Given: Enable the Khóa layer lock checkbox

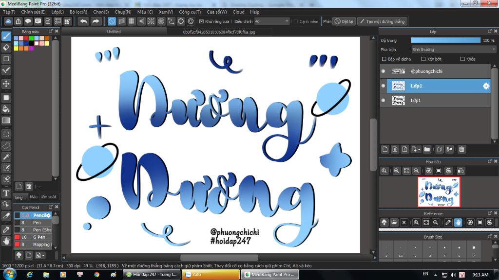Looking at the screenshot, I should click(x=463, y=59).
